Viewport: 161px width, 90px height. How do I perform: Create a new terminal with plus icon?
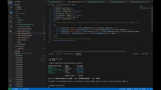click(x=140, y=54)
